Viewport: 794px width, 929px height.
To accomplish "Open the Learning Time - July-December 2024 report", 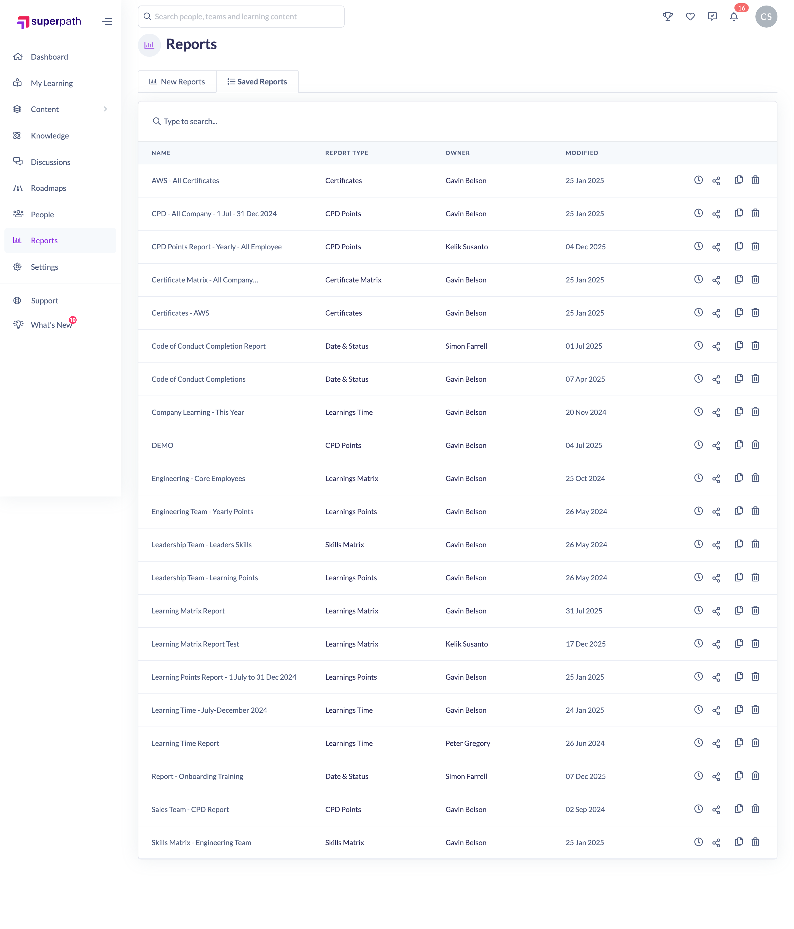I will (209, 710).
